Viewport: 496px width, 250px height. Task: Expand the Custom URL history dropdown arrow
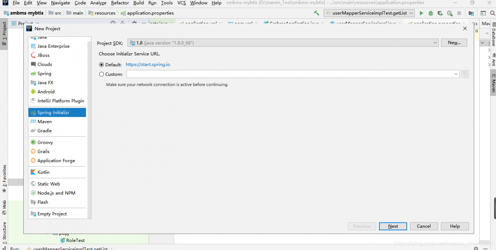pos(456,74)
